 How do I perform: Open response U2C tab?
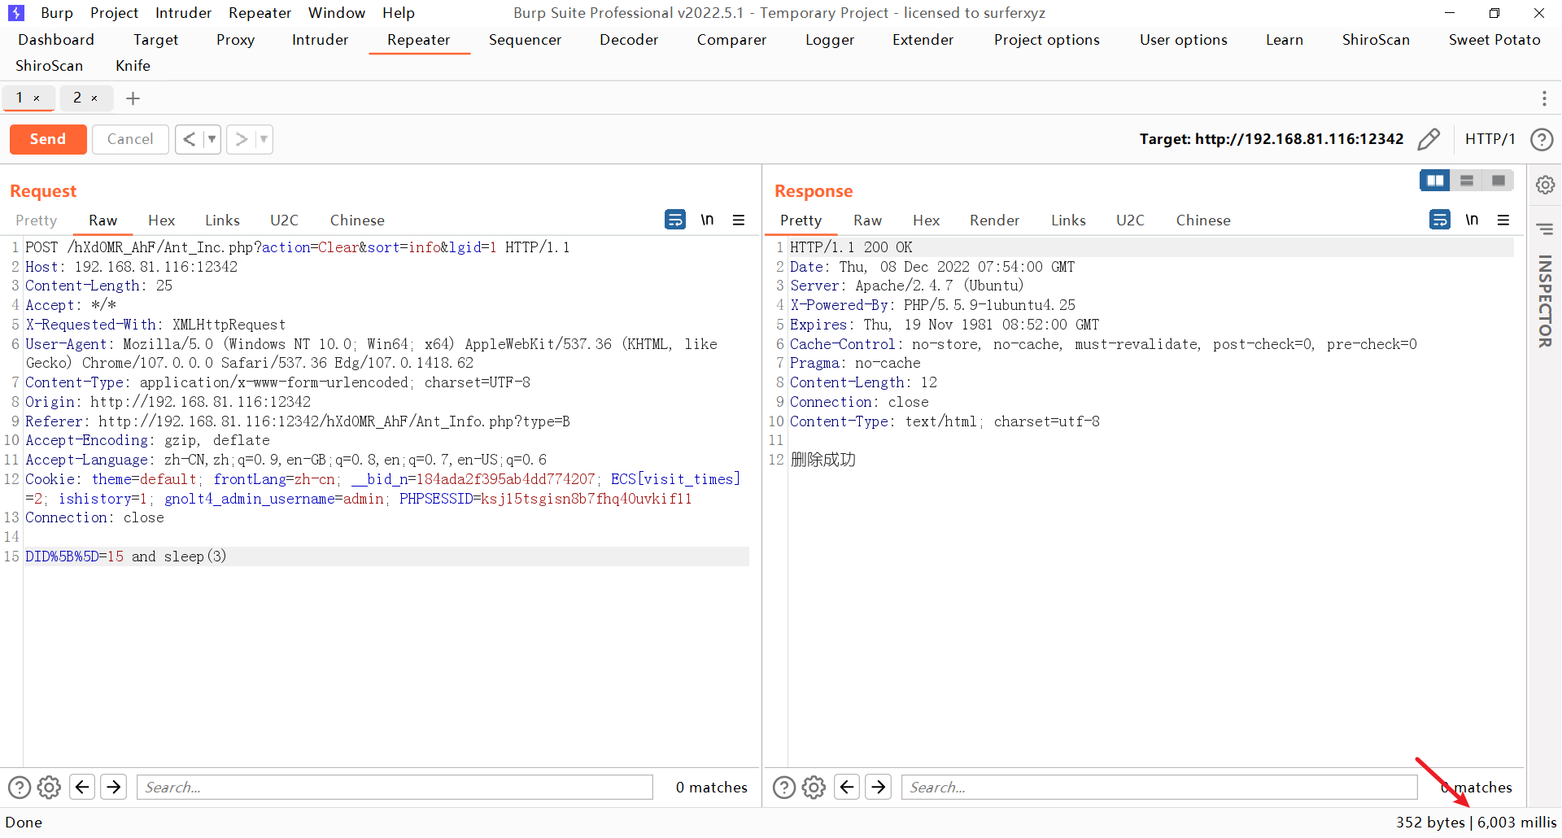click(x=1130, y=220)
